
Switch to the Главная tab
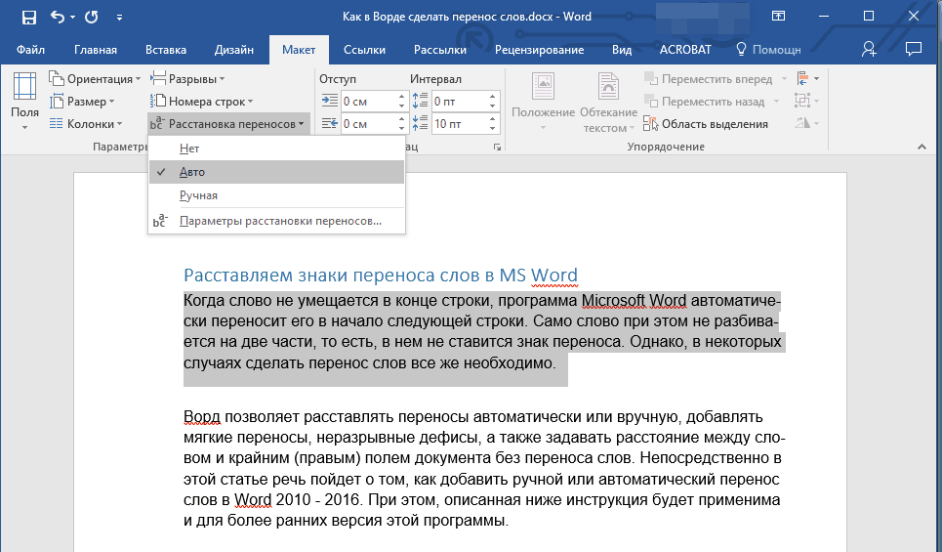[96, 50]
